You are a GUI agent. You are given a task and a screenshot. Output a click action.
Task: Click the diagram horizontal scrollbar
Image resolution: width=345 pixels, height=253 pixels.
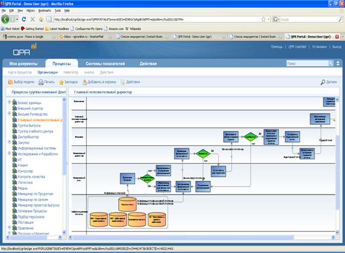183,237
